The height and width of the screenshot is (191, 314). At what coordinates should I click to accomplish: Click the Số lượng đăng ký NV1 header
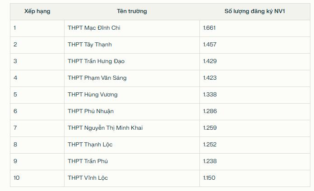tap(254, 11)
